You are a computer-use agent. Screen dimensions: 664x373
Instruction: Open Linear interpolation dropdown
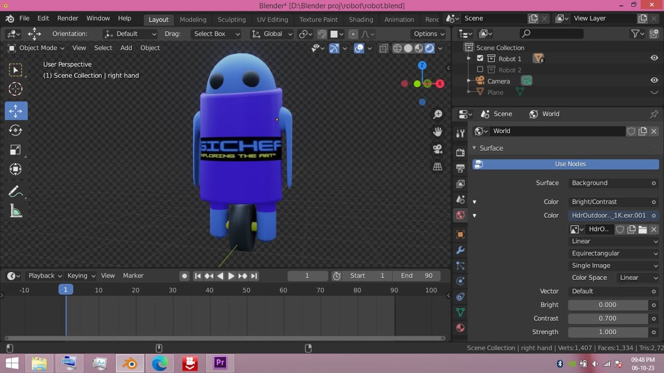614,241
